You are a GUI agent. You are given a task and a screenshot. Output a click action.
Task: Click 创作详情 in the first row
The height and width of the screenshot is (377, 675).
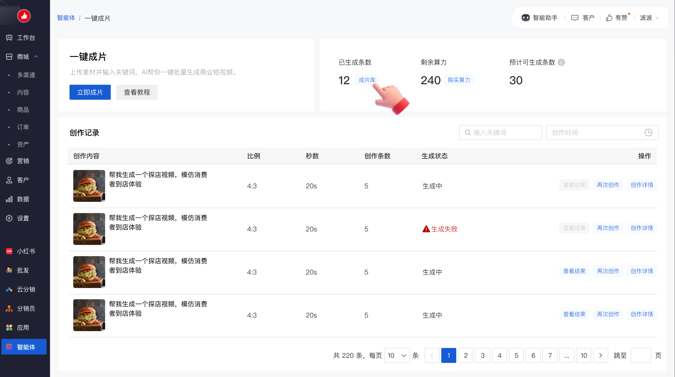[x=642, y=185]
